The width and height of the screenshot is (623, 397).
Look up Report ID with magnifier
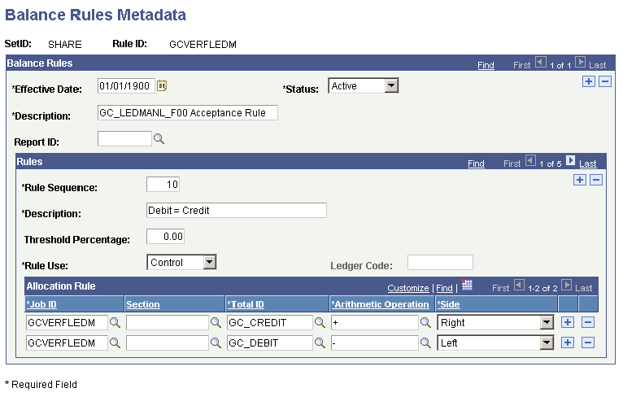coord(159,138)
